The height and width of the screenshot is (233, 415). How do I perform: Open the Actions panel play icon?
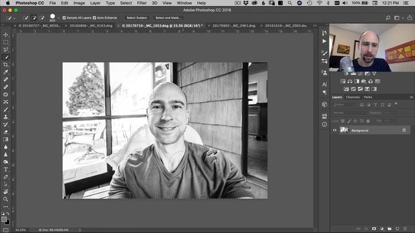324,41
